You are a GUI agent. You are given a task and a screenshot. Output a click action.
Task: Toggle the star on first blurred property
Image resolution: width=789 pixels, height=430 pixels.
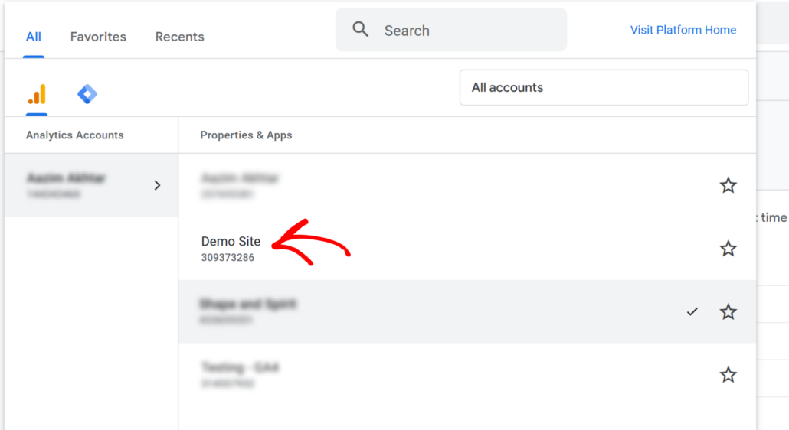pos(728,185)
